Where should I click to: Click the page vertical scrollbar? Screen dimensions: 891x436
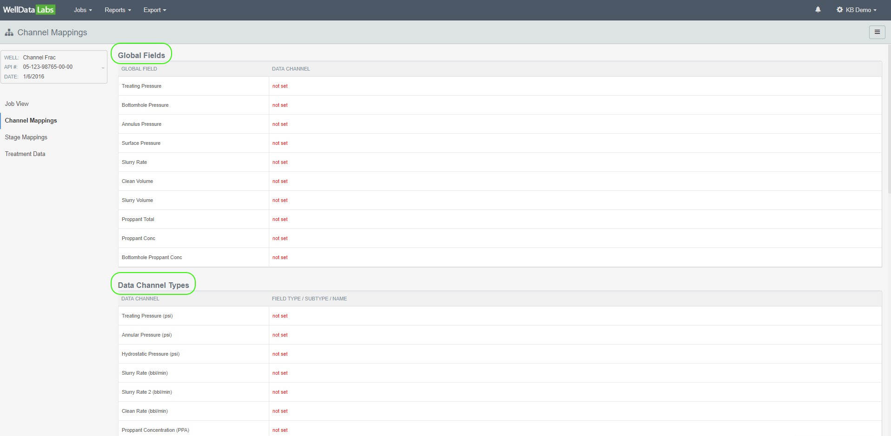pyautogui.click(x=889, y=119)
